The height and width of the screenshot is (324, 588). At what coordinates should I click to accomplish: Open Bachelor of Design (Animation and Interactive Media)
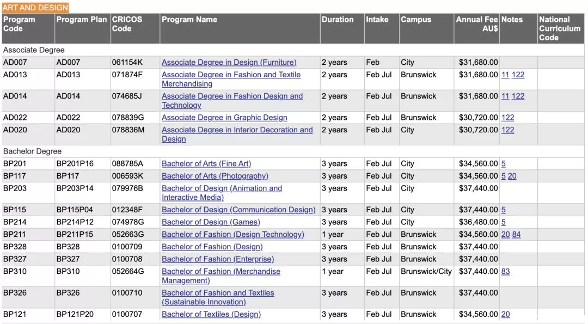(222, 193)
